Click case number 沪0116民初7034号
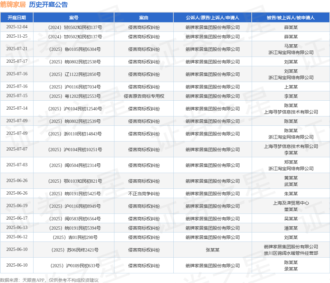Screen dimensions: 330x283 pyautogui.click(x=75, y=87)
